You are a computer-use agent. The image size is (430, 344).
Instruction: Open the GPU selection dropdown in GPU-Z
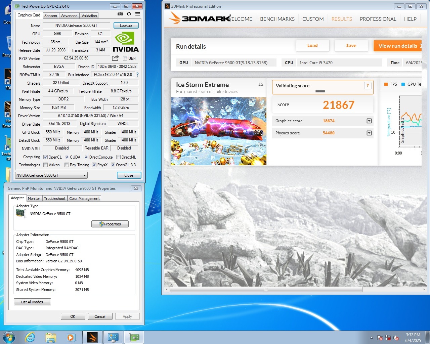[x=51, y=175]
